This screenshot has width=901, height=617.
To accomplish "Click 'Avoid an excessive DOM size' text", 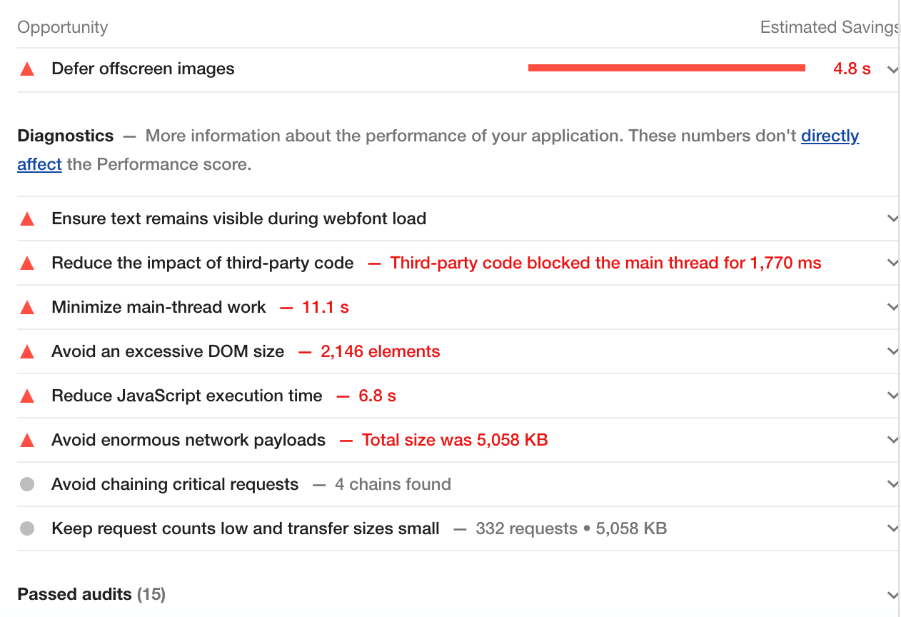I will 168,351.
